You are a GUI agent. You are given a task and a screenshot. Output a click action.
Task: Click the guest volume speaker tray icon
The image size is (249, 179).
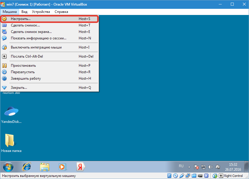(x=211, y=167)
